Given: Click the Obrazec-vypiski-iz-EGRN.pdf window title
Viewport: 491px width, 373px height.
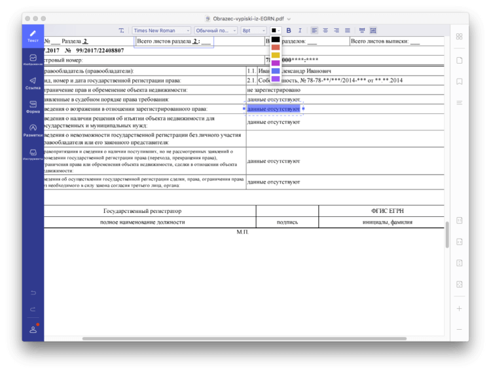Looking at the screenshot, I should pos(248,19).
